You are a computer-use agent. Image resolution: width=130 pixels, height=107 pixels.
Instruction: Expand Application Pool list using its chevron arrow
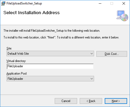pos(92,79)
